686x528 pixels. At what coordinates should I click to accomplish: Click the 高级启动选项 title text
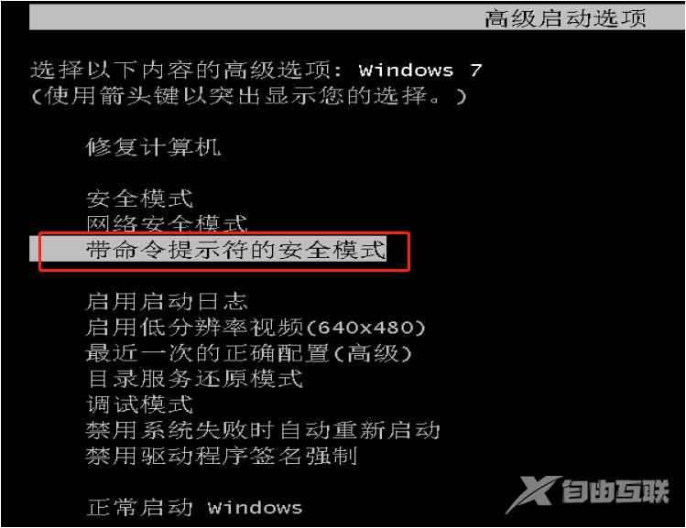(x=565, y=18)
